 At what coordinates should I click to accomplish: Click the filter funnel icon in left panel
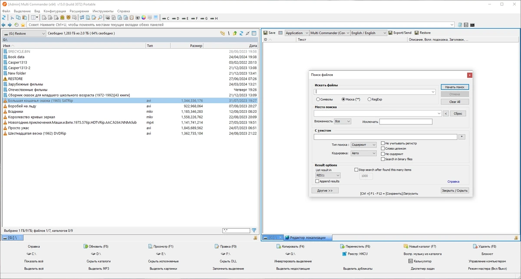click(254, 230)
